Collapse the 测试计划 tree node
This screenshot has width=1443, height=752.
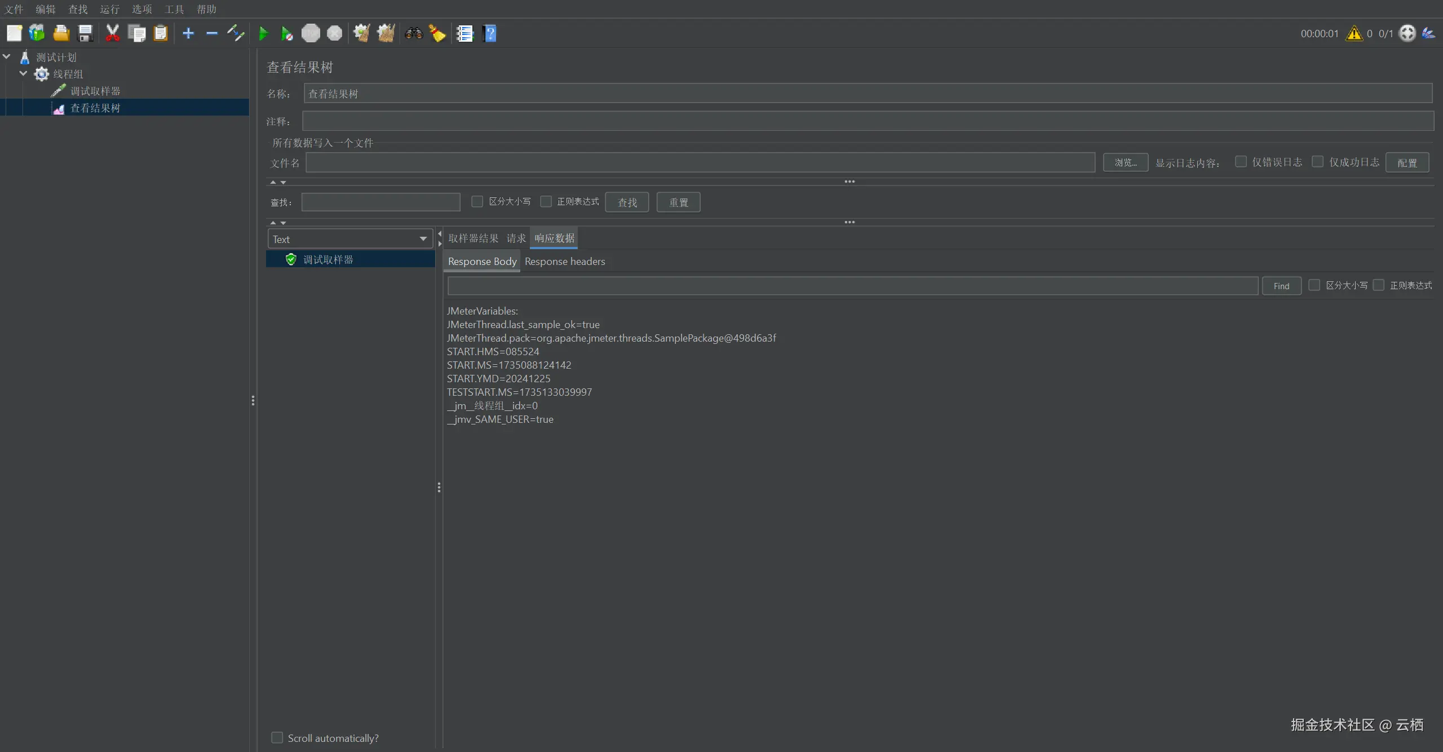(7, 57)
